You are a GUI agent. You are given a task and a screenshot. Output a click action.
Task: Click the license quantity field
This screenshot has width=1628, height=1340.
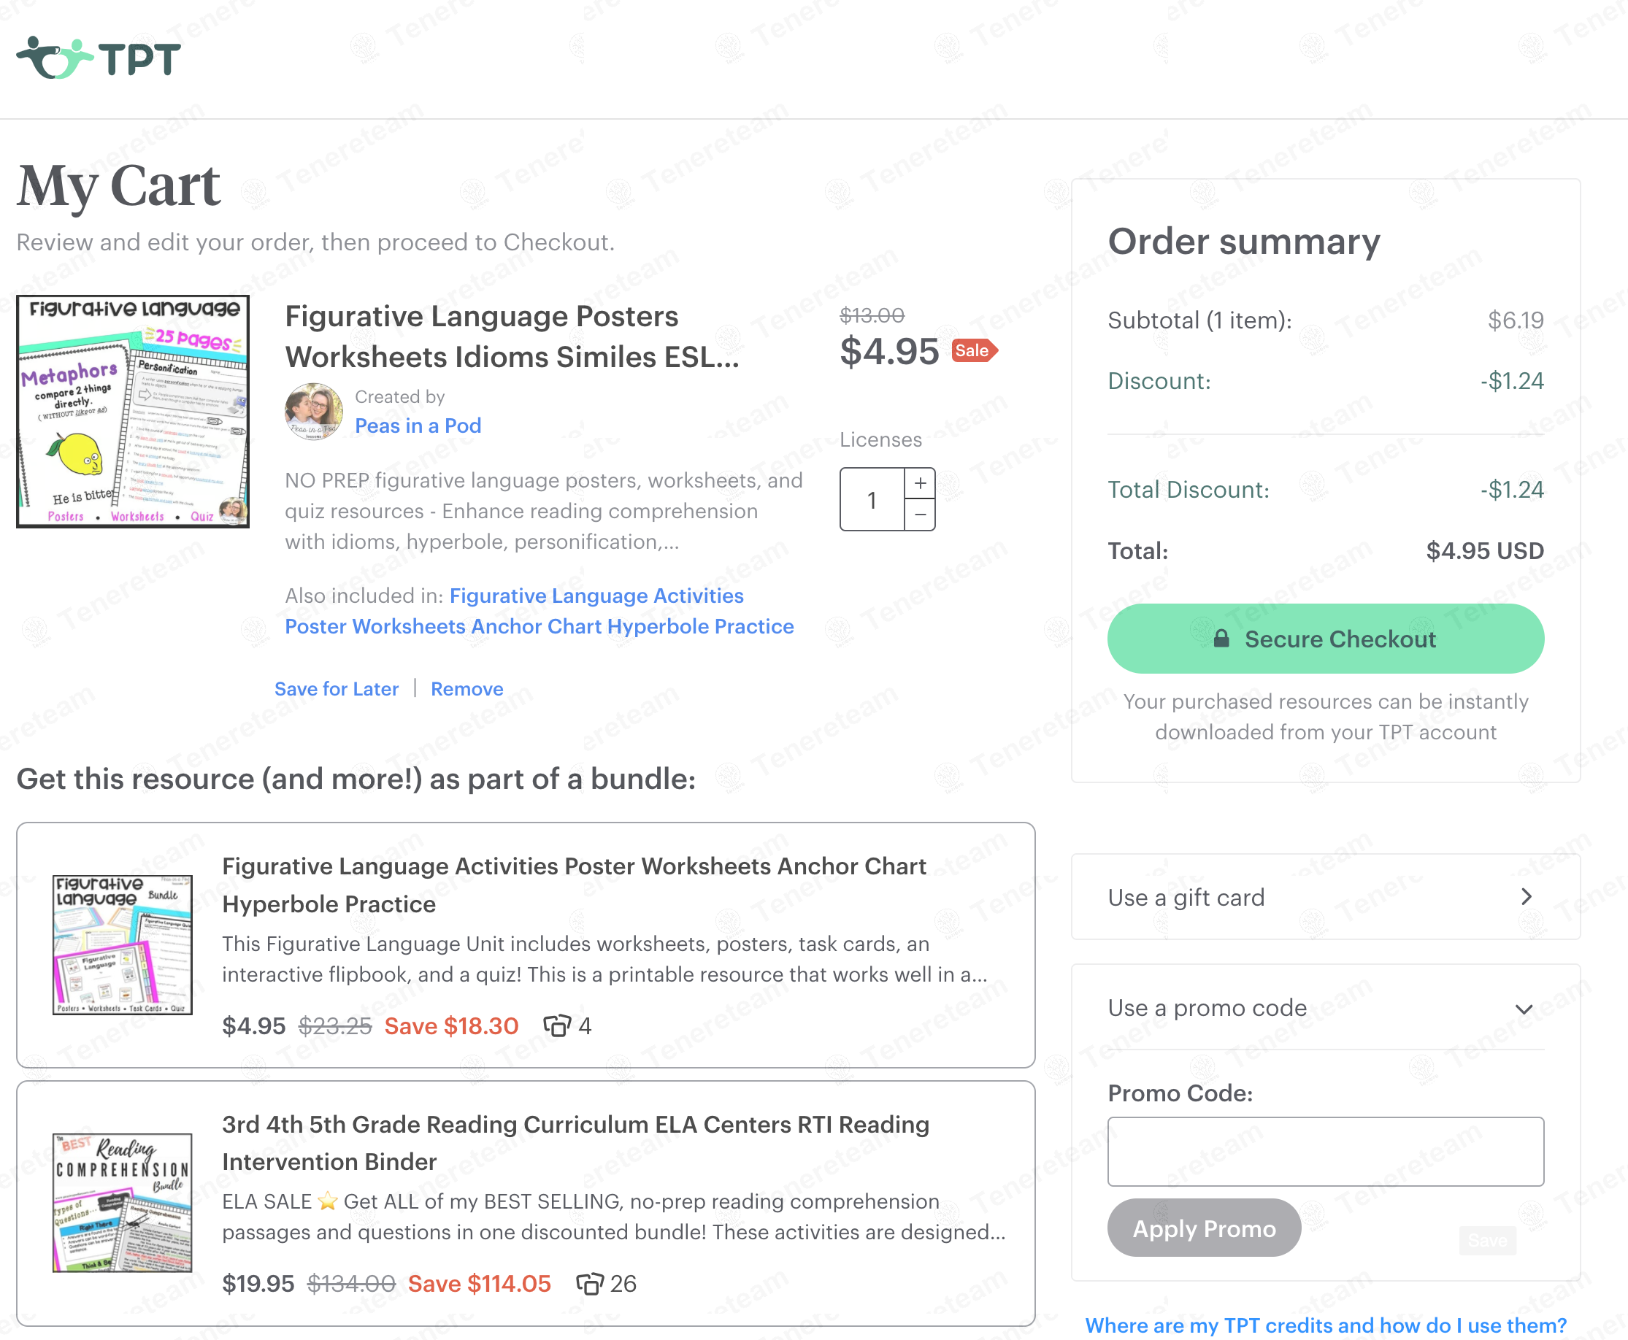click(x=872, y=500)
